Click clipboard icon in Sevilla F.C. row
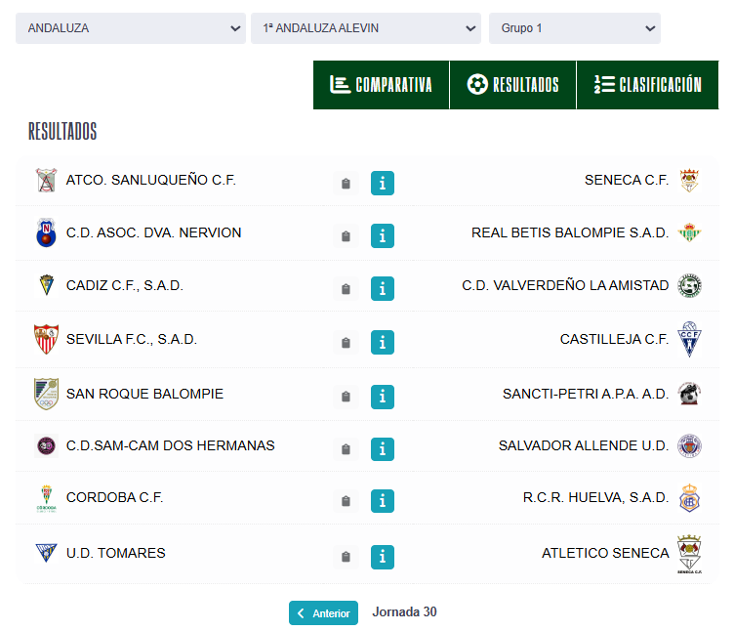 [346, 343]
